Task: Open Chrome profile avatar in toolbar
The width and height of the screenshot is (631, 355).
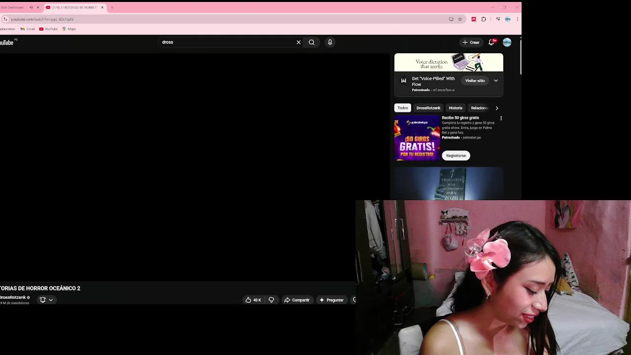Action: pos(508,19)
